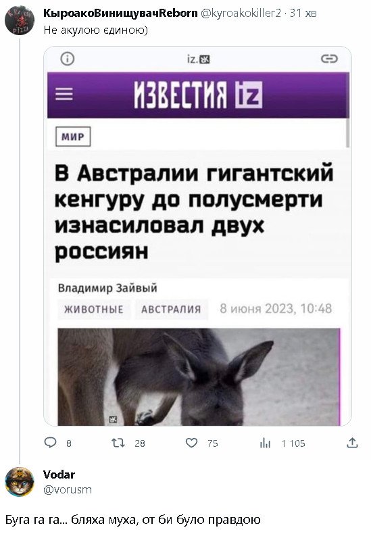
Task: Open the hamburger menu on Известия header
Action: pyautogui.click(x=64, y=94)
